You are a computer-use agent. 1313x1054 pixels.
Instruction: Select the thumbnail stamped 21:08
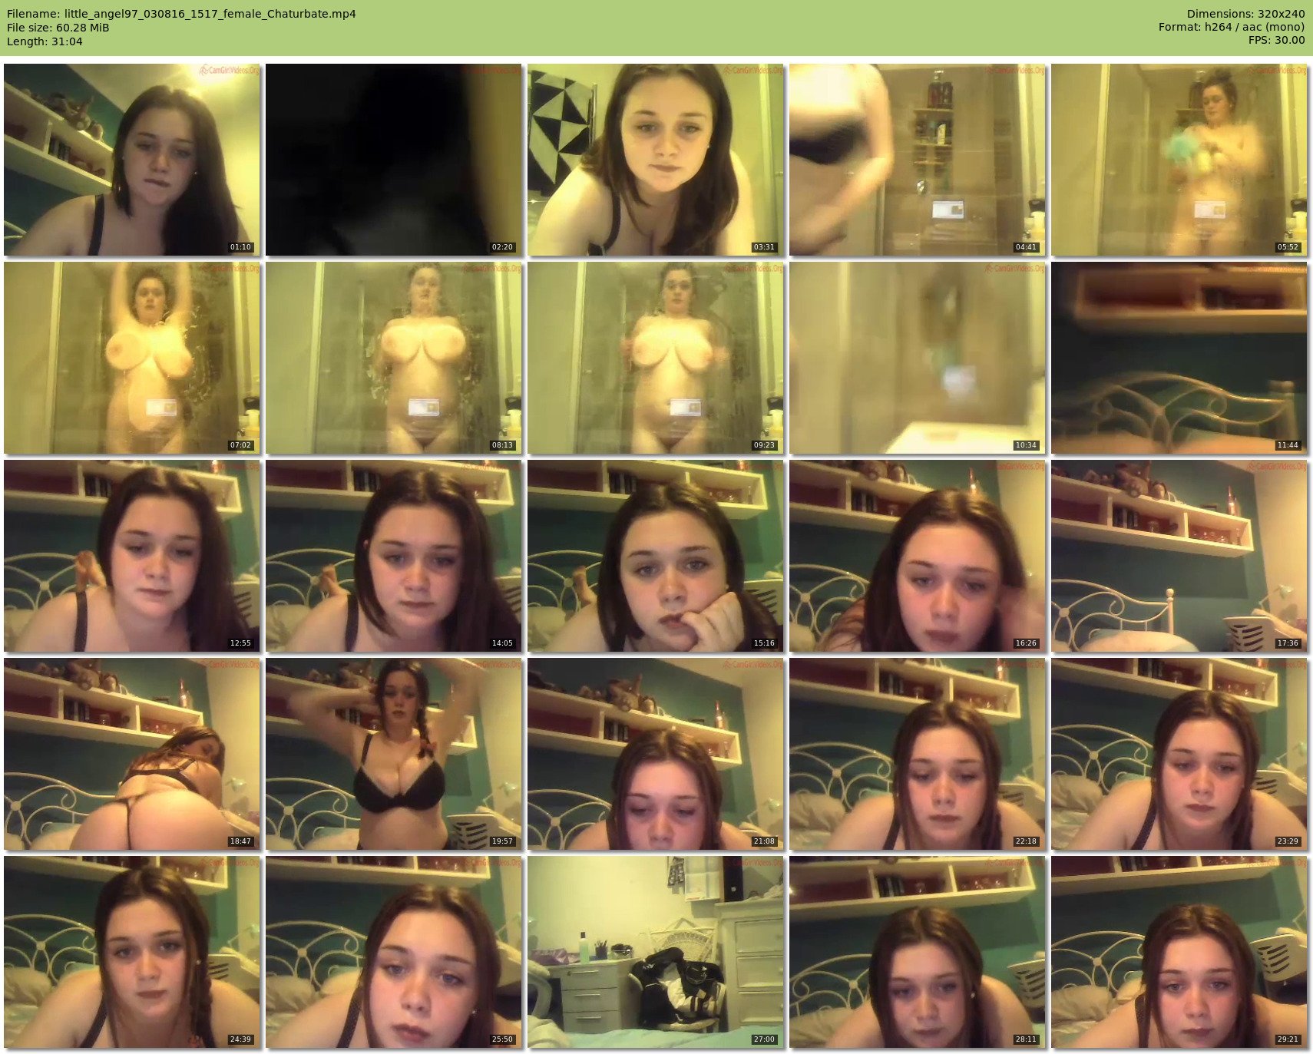656,754
